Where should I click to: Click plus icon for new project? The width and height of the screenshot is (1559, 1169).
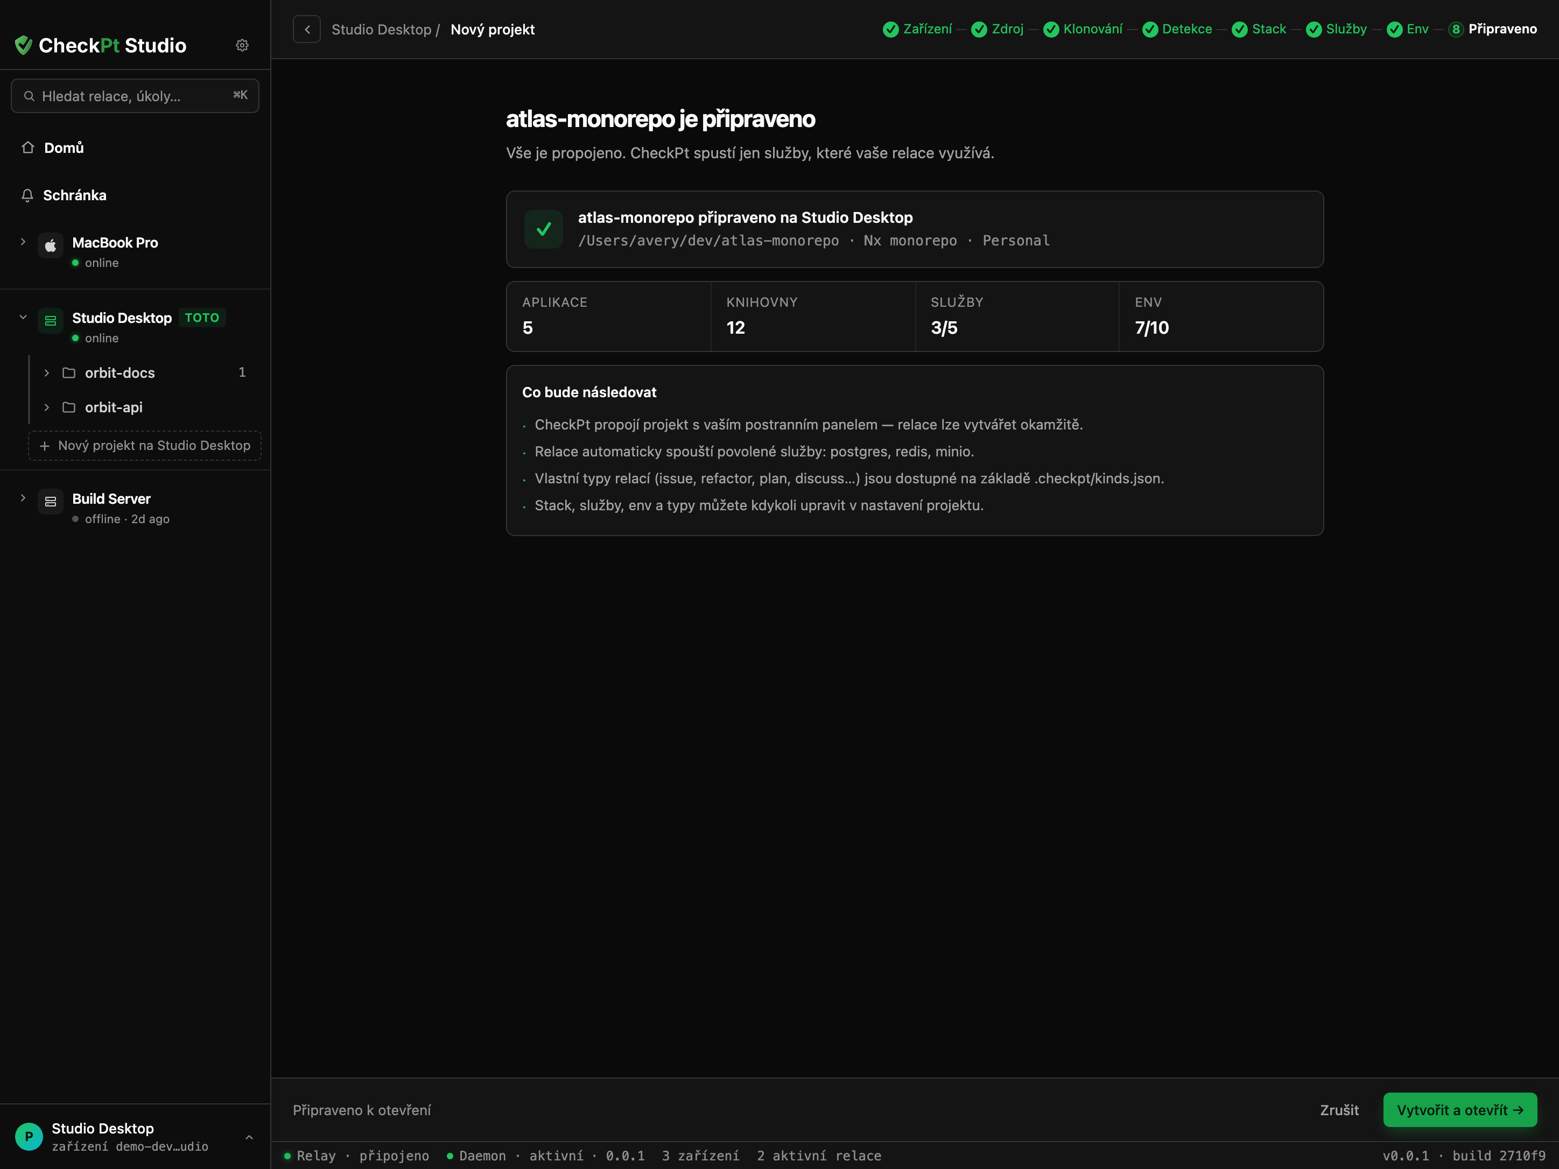click(44, 446)
